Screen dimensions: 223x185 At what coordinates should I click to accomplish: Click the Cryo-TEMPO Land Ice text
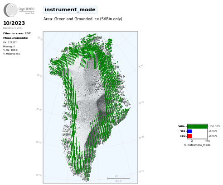click(x=26, y=11)
